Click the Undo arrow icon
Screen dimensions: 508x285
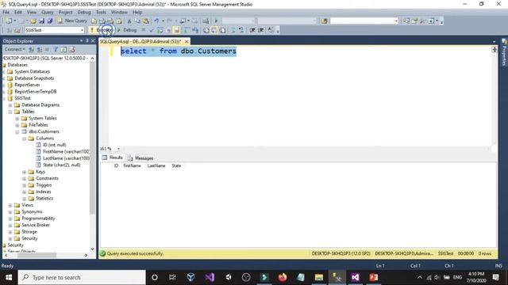coord(156,21)
